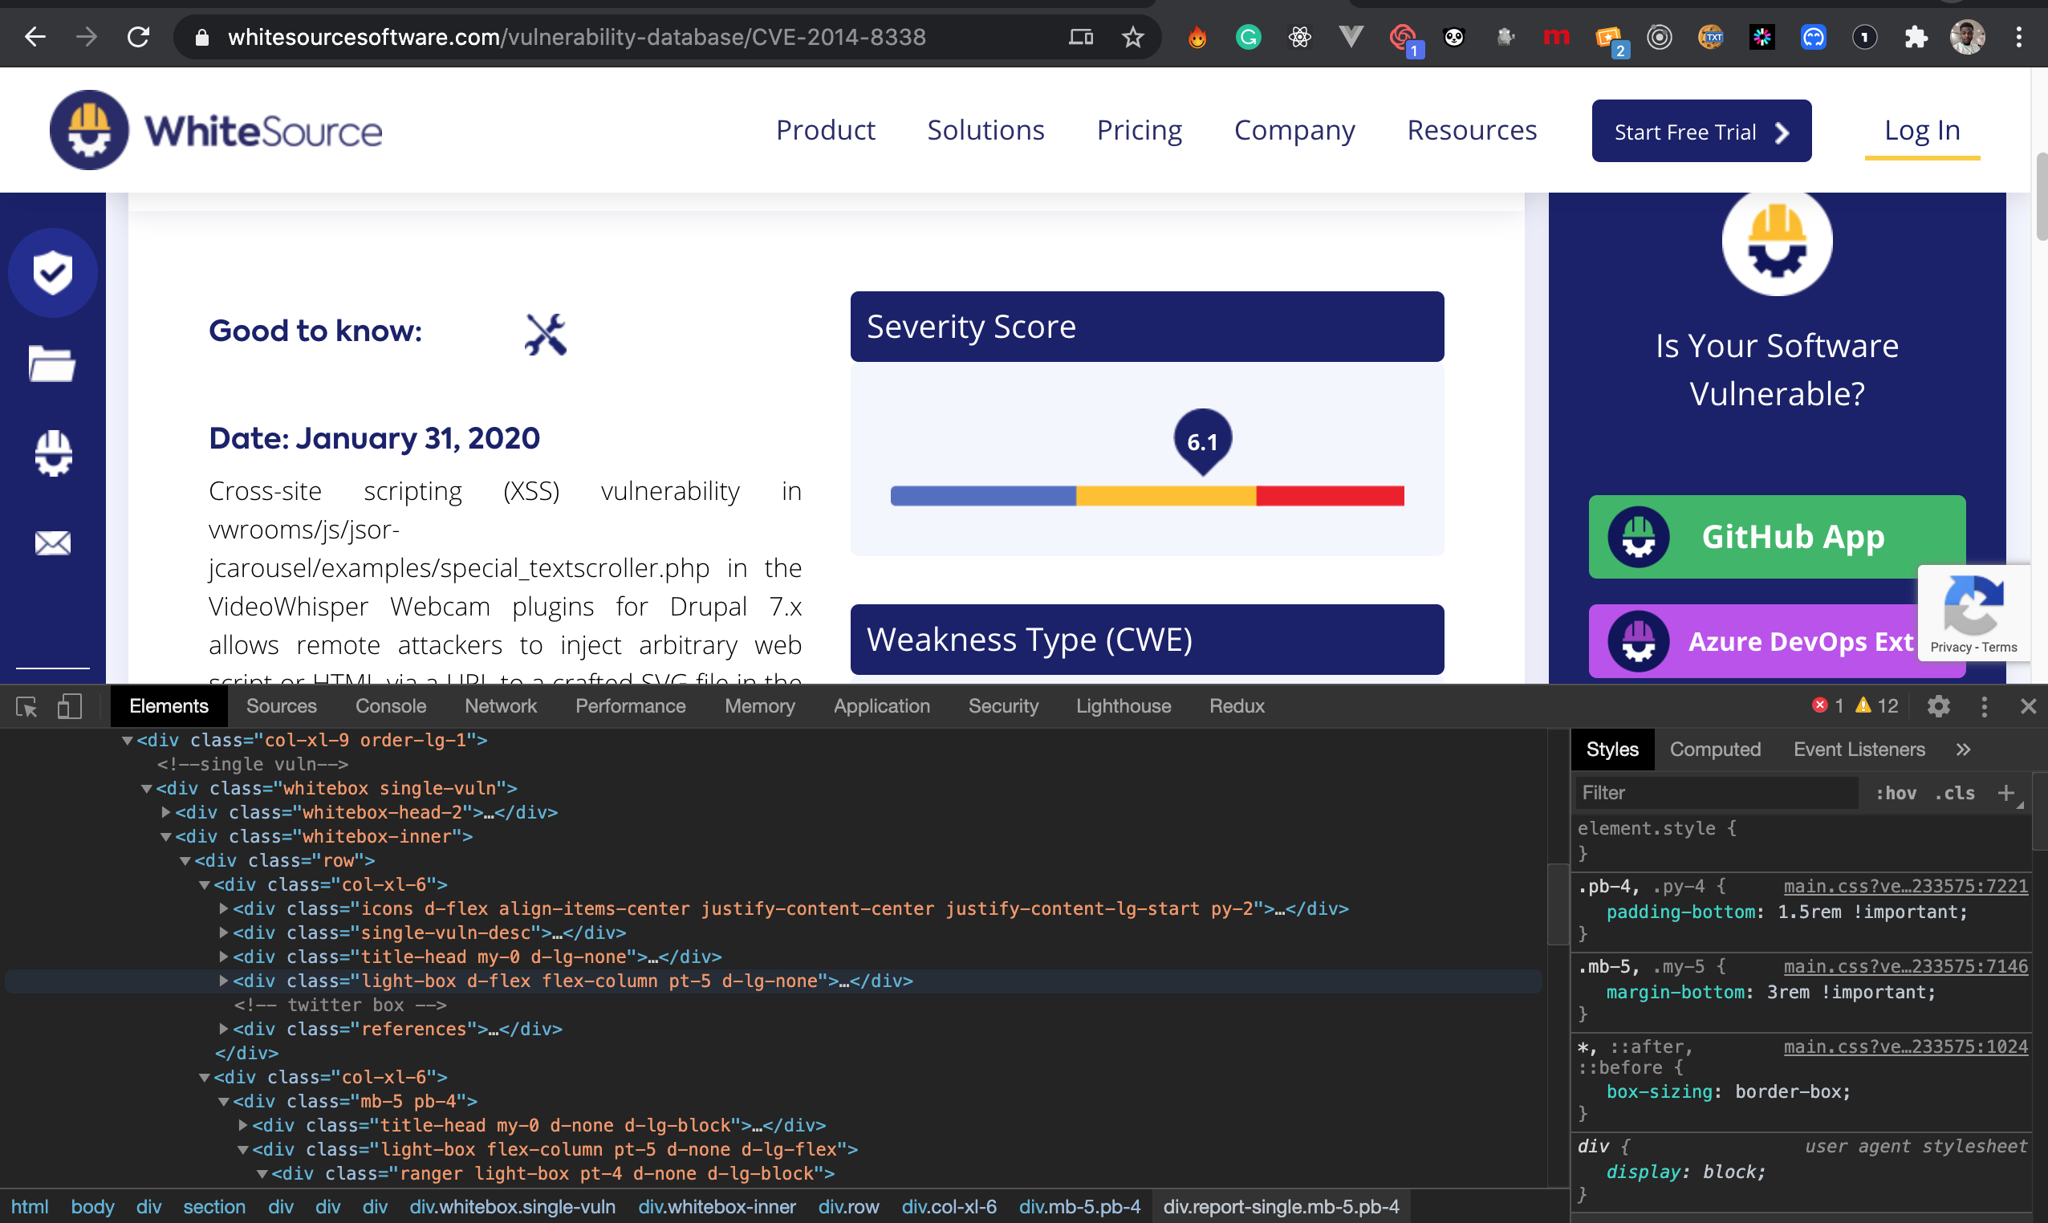
Task: Switch to the Computed tab
Action: (1715, 750)
